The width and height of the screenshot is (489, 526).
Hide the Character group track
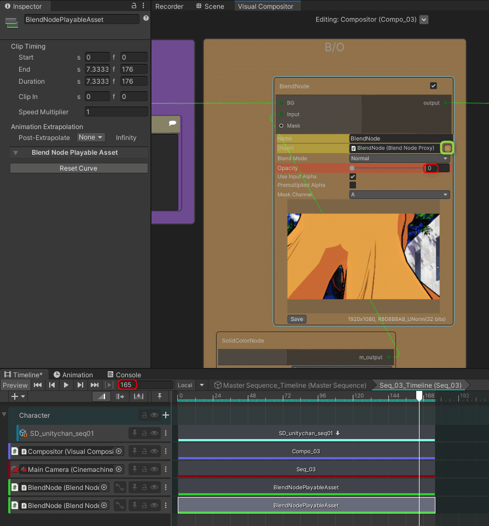[x=154, y=416]
